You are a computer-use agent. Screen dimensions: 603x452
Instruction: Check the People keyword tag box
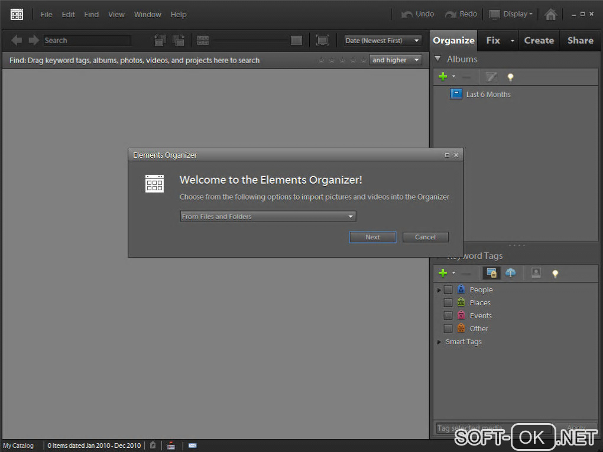pyautogui.click(x=448, y=290)
